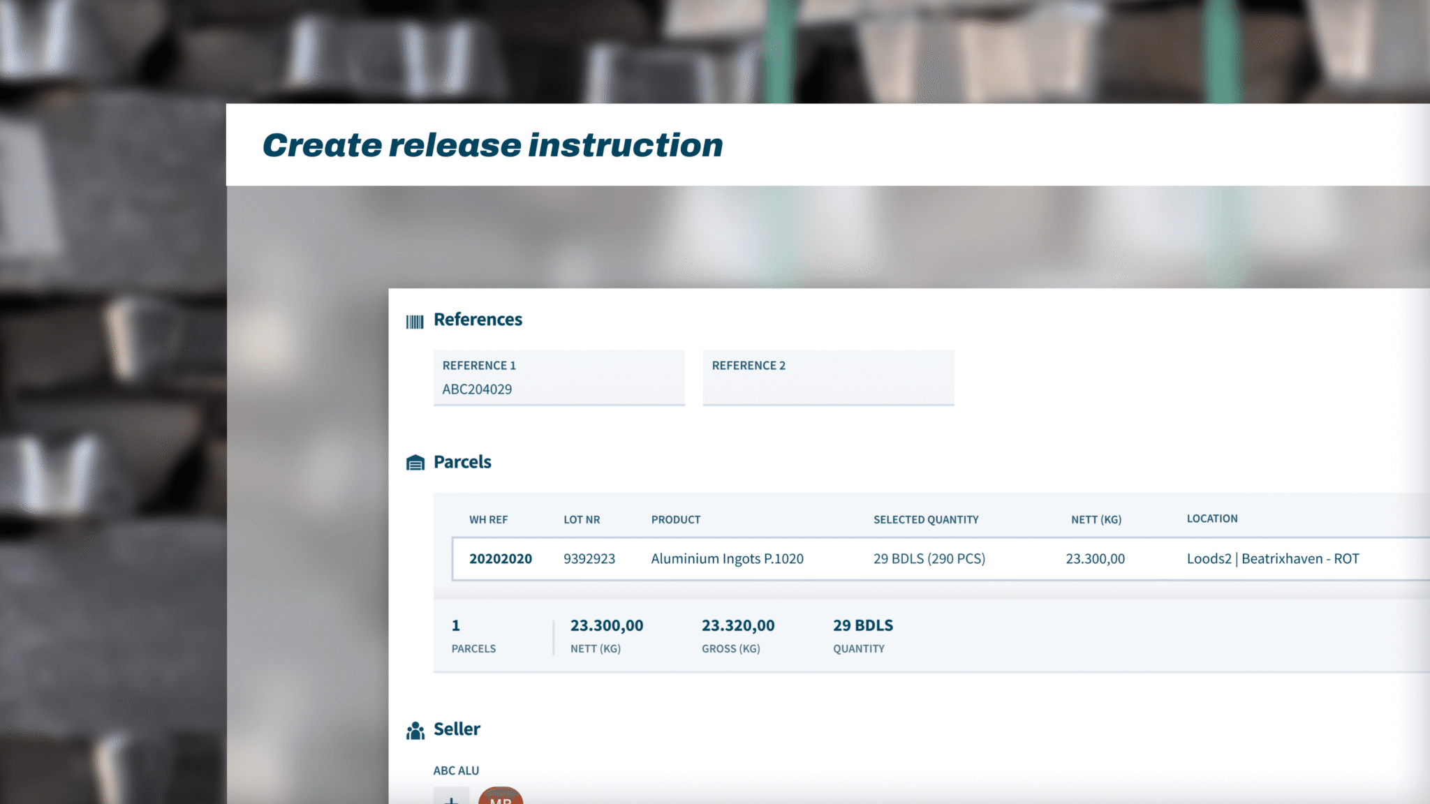Click Aluminium Ingots P.1020 product cell

click(x=727, y=558)
